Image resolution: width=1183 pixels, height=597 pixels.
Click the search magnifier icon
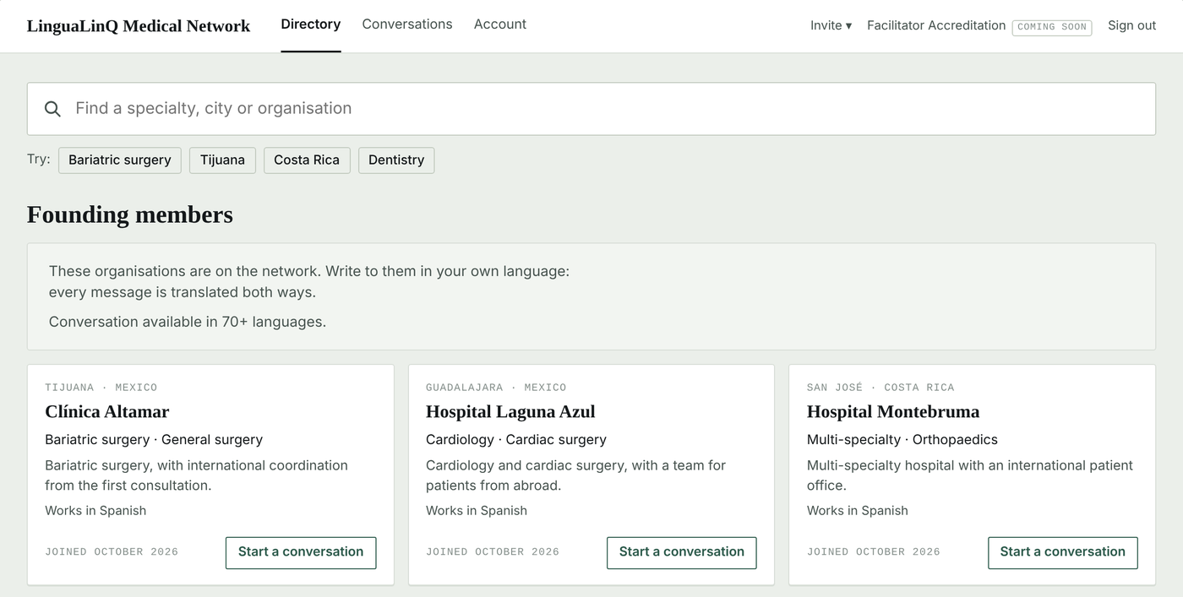pos(52,109)
